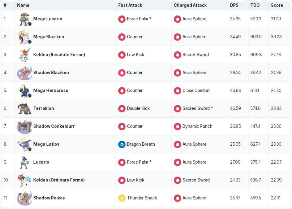Image resolution: width=292 pixels, height=209 pixels.
Task: Click the Shadow Raikou sprite icon
Action: [x=24, y=198]
